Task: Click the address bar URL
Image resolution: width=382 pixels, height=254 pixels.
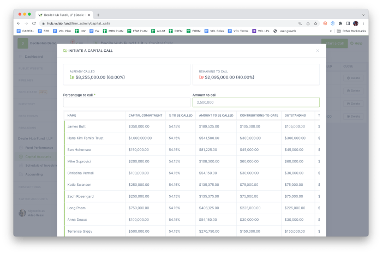Action: click(79, 23)
